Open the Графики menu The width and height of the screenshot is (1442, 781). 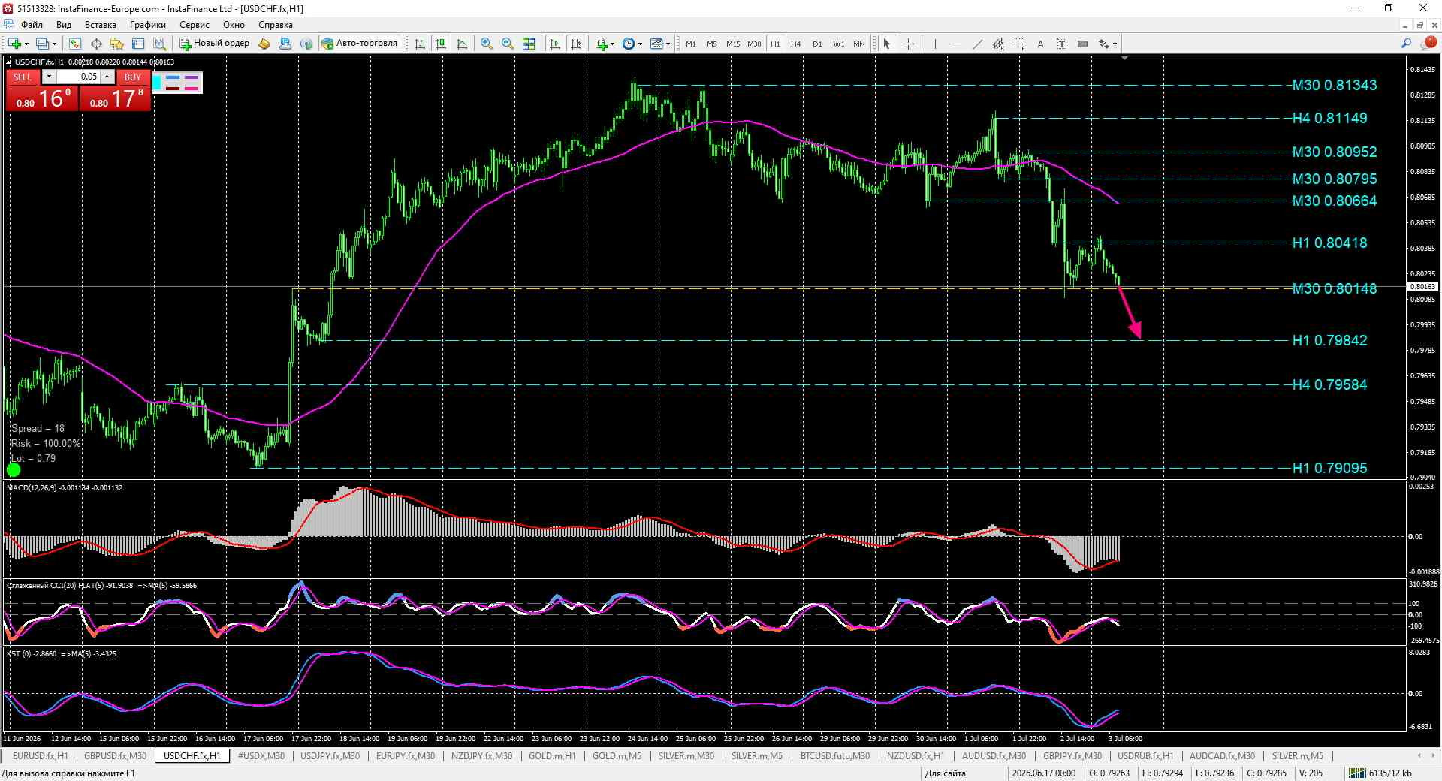(147, 25)
